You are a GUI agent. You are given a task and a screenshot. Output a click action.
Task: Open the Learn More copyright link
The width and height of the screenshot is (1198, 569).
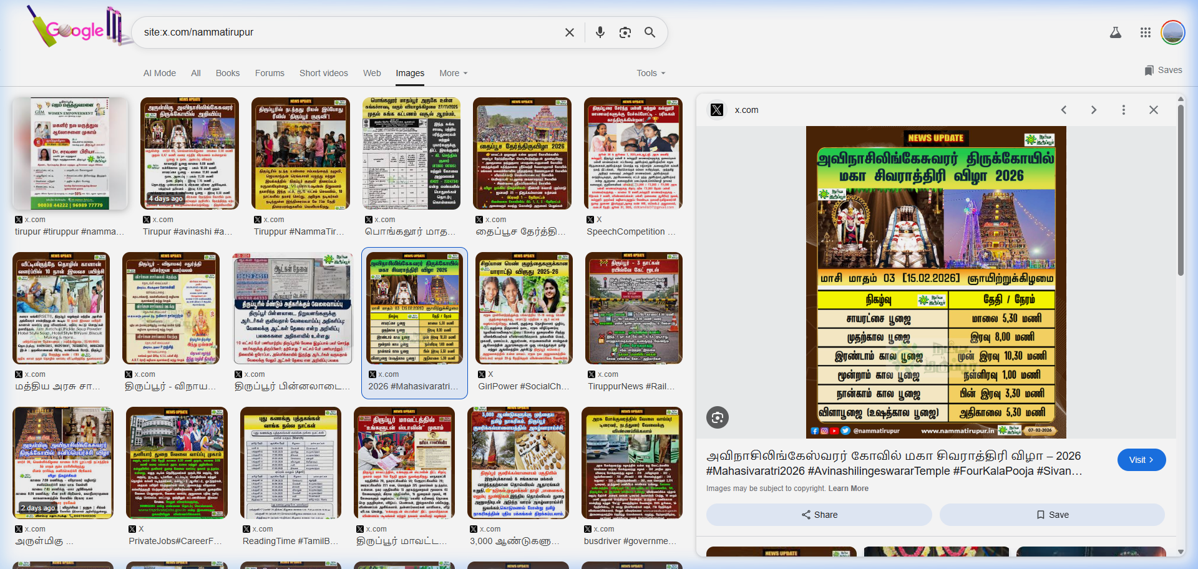pos(848,489)
